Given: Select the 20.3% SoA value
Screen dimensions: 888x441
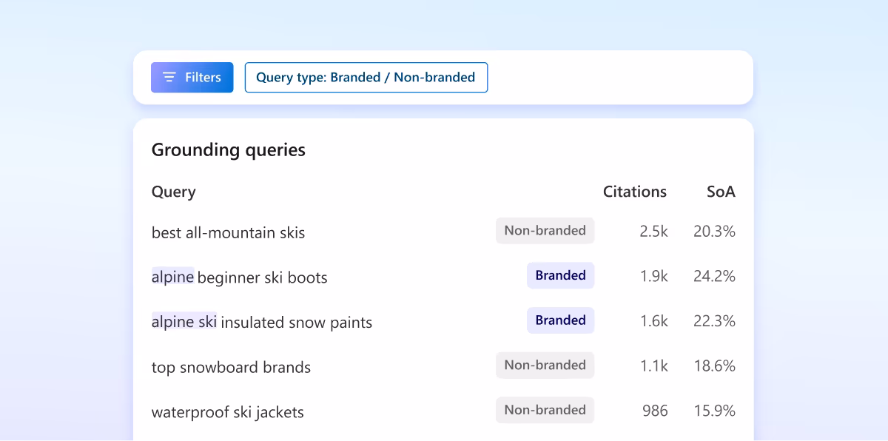Looking at the screenshot, I should point(714,232).
